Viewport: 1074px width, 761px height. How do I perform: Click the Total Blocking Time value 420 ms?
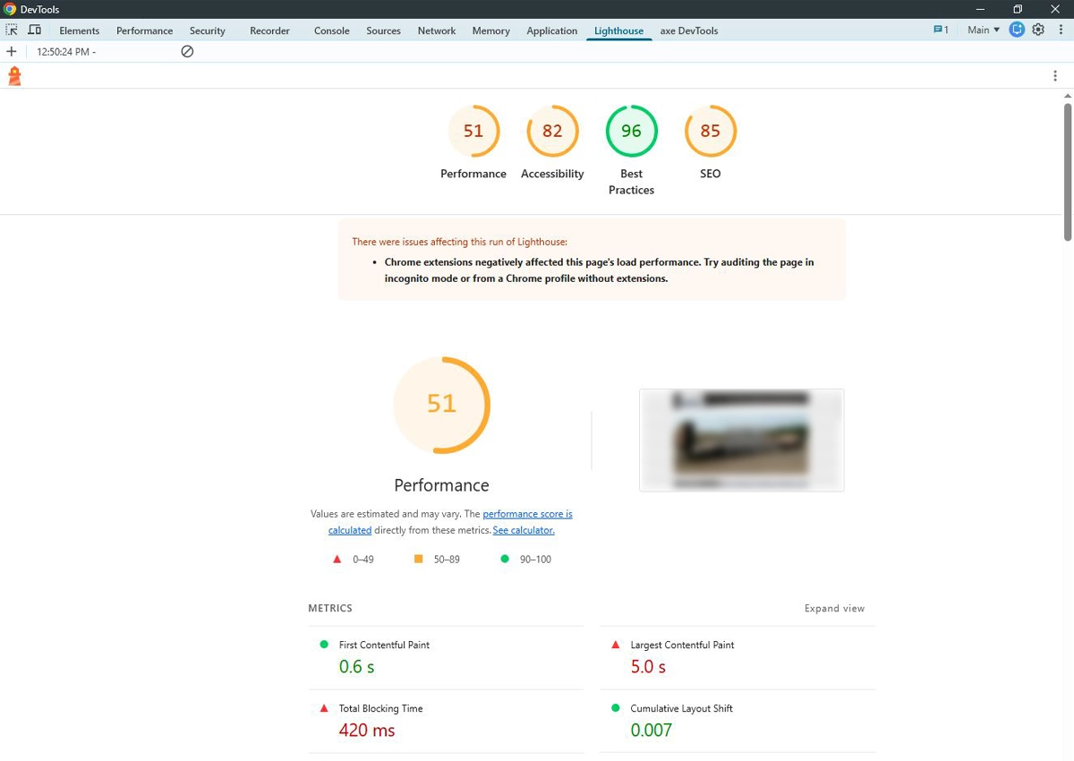[x=367, y=731]
